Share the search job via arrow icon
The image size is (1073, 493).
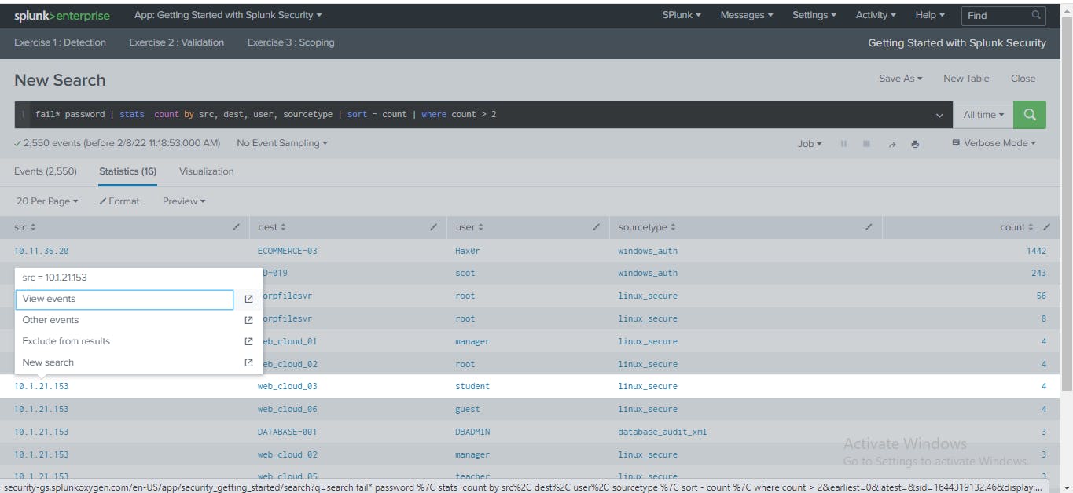point(892,144)
